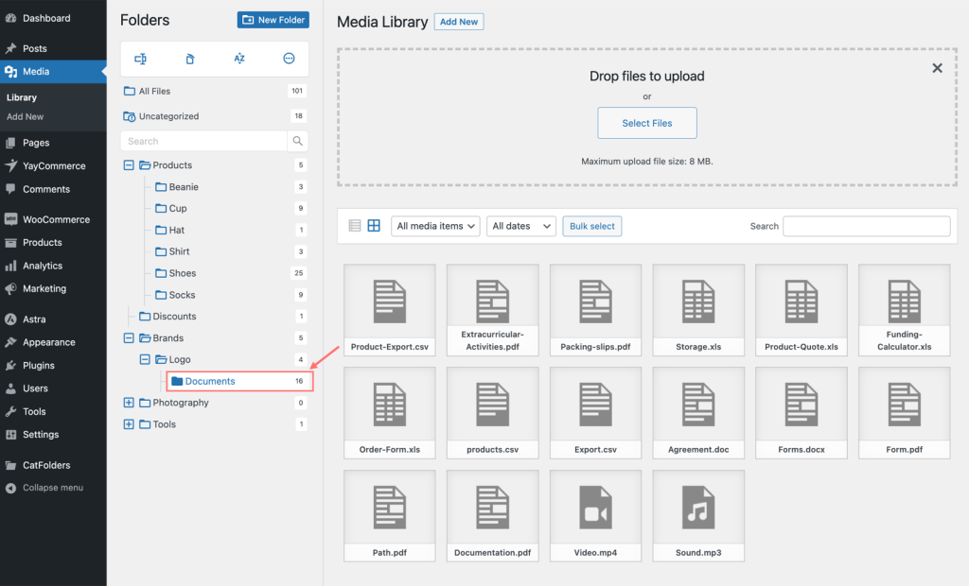Enable Bulk select mode
Image resolution: width=969 pixels, height=586 pixels.
tap(591, 226)
